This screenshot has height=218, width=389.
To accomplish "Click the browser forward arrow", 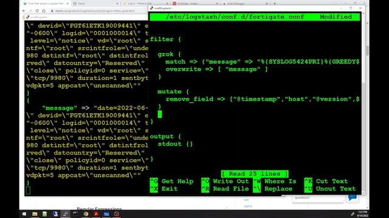I will click(x=30, y=11).
